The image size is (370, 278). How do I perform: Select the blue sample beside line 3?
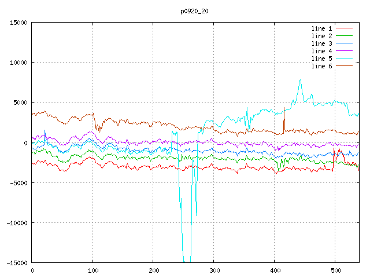click(x=344, y=43)
